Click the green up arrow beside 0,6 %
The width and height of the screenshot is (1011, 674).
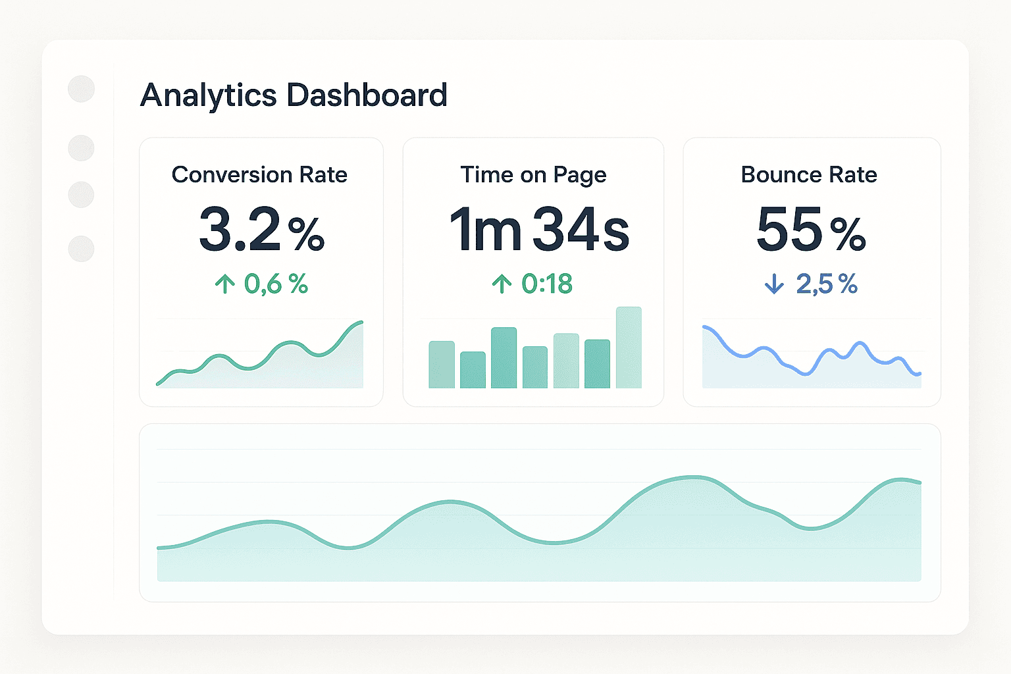(226, 284)
